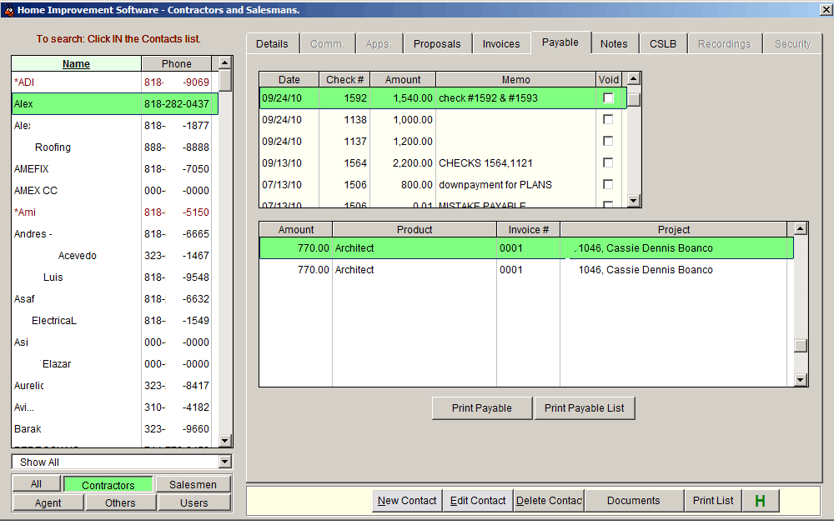Click the app icon in title bar
834x525 pixels.
[8, 9]
